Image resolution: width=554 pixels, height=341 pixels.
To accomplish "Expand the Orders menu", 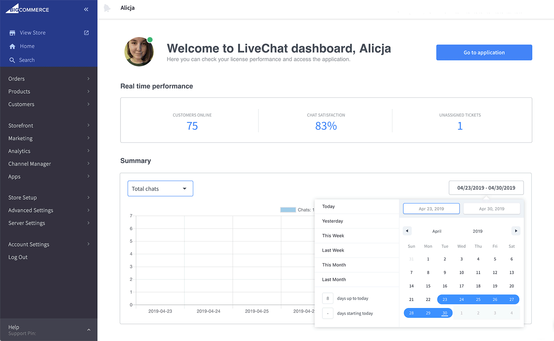I will (x=49, y=79).
